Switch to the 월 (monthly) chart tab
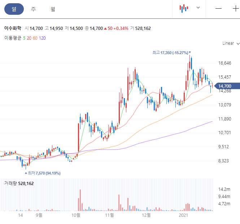This screenshot has height=224, width=240. (x=53, y=9)
